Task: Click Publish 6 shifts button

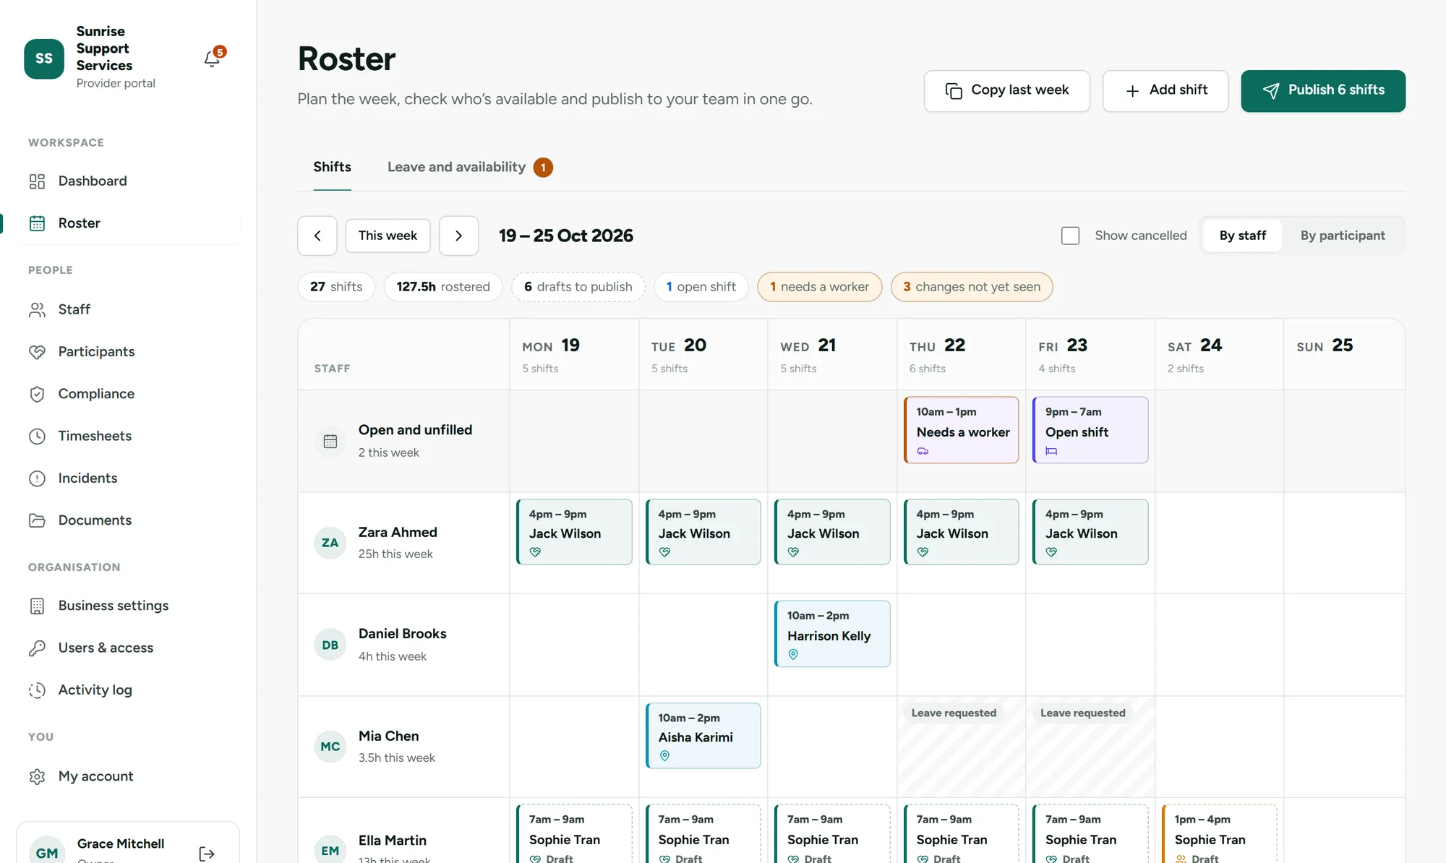Action: click(x=1323, y=91)
